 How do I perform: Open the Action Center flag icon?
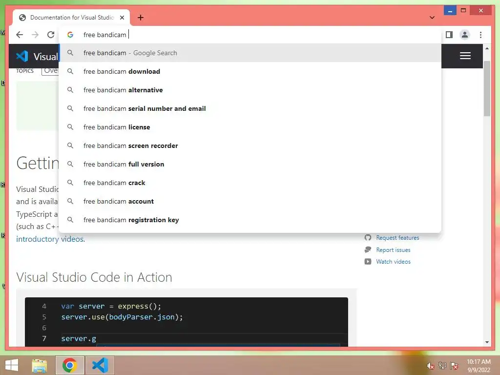[454, 366]
